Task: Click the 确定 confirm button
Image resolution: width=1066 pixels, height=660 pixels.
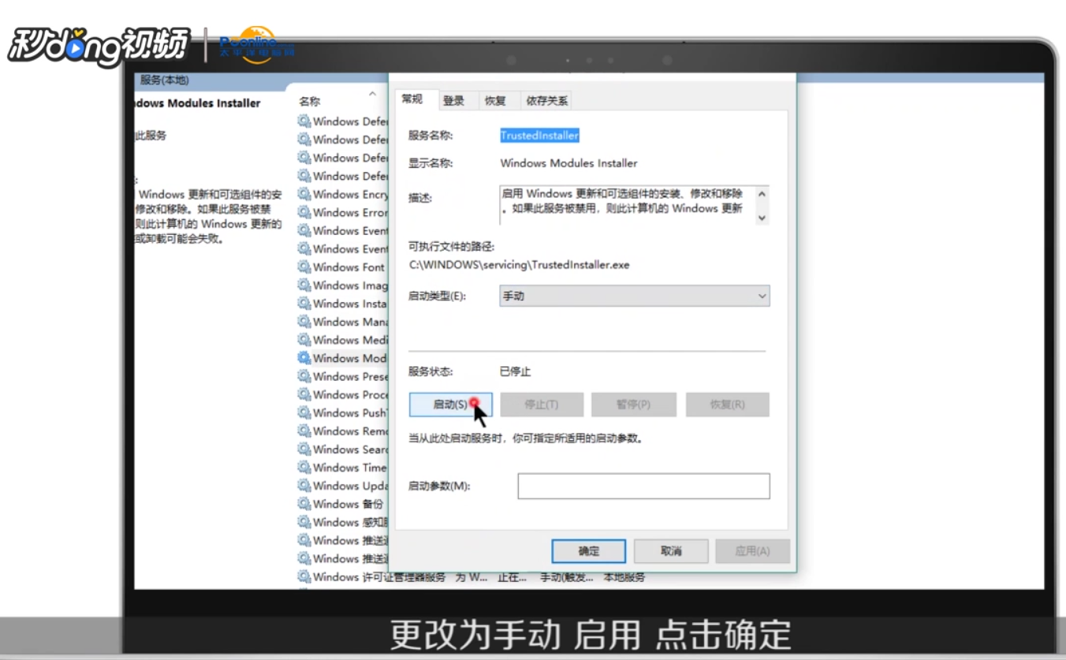Action: tap(588, 551)
